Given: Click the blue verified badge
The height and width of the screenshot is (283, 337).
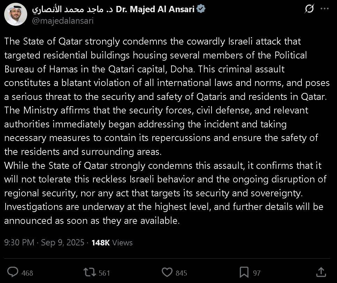Looking at the screenshot, I should (x=201, y=9).
